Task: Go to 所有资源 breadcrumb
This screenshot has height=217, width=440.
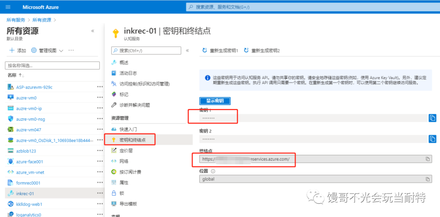Action: coord(42,20)
